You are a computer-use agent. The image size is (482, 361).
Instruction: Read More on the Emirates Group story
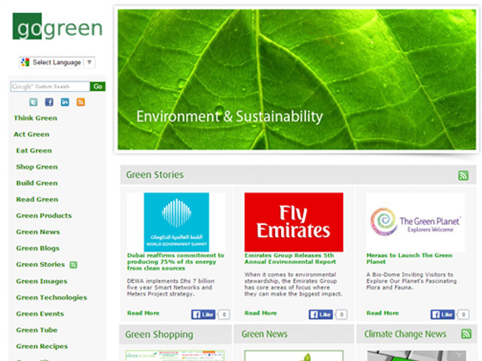point(261,313)
